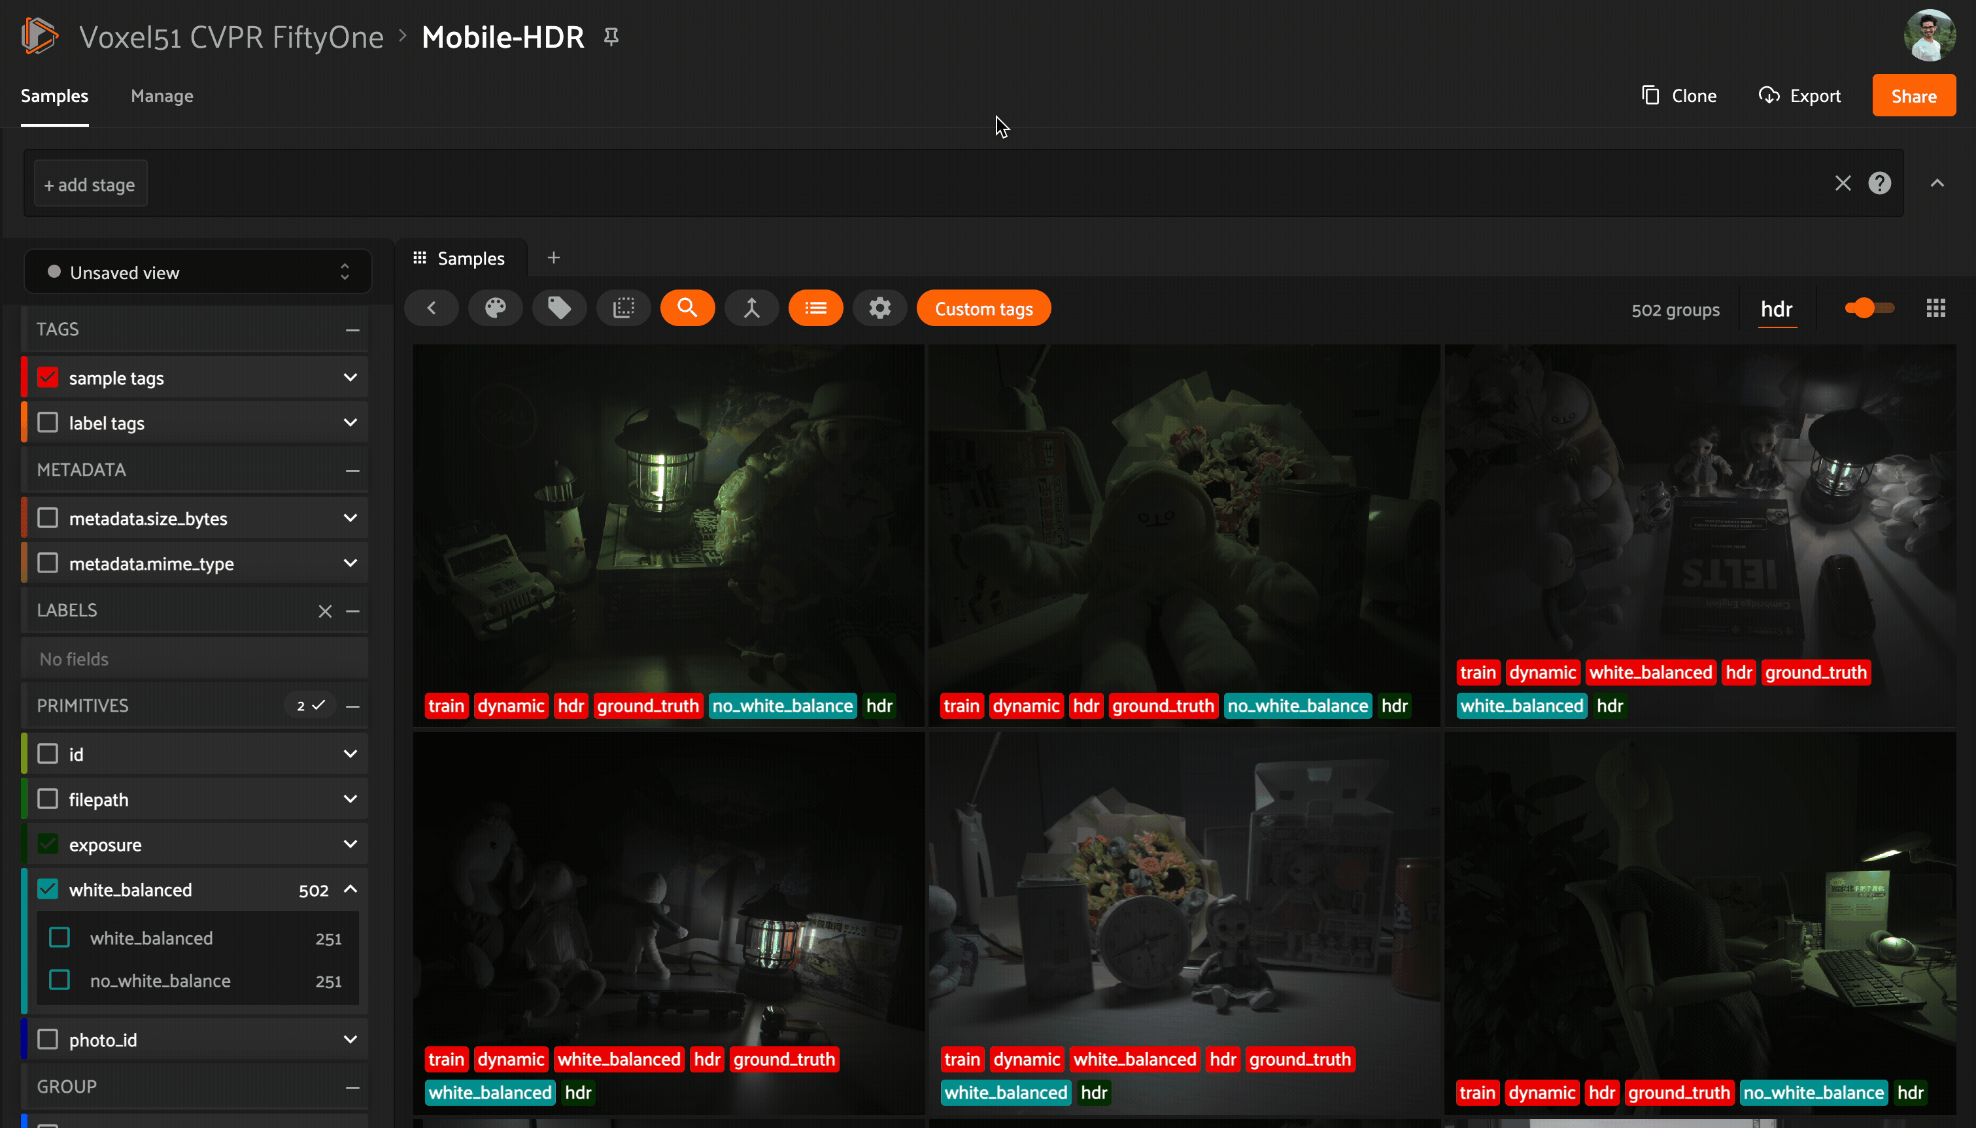Collapse the white_balanced field section
The width and height of the screenshot is (1976, 1128).
coord(350,889)
